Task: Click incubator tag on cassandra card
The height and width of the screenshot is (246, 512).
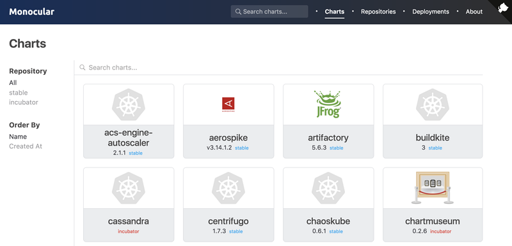Action: click(129, 231)
